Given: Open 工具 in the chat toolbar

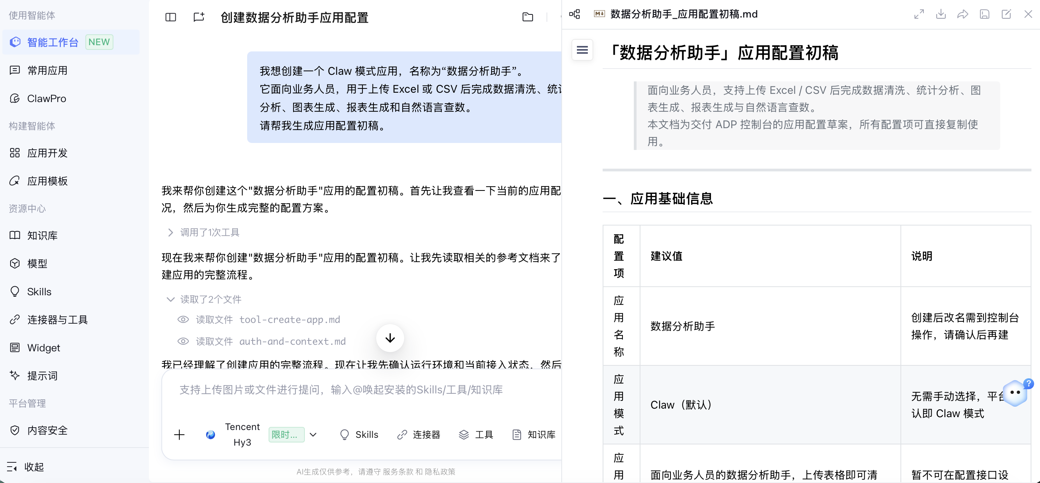Looking at the screenshot, I should point(476,435).
